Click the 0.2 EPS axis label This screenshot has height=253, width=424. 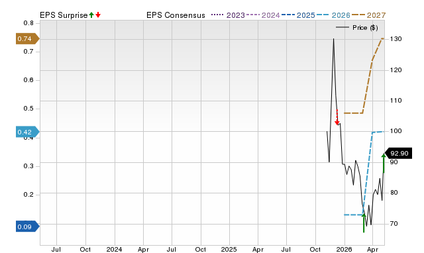28,195
